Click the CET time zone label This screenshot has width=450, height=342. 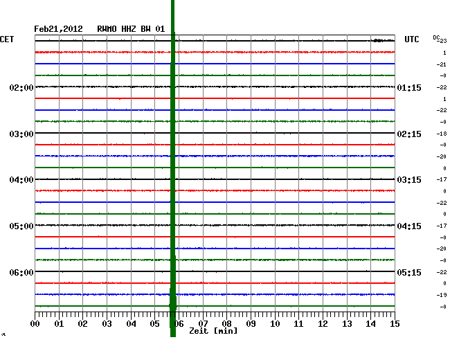pyautogui.click(x=7, y=39)
